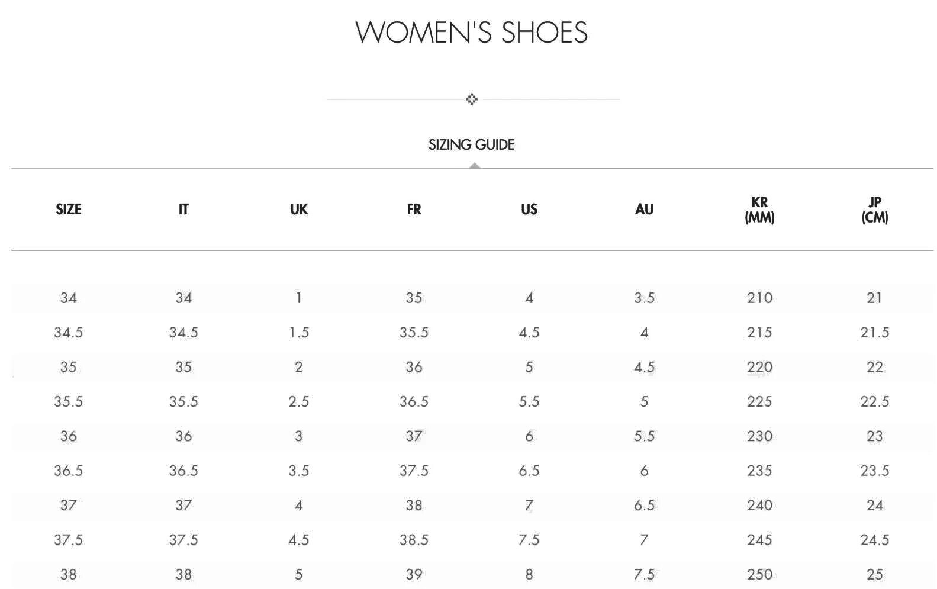Click the diamond ornament below the title

click(x=472, y=99)
